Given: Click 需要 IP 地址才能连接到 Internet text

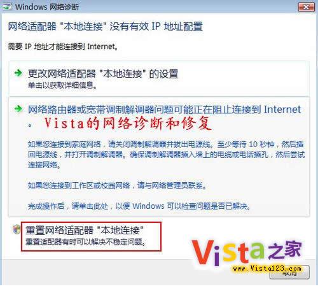Looking at the screenshot, I should pyautogui.click(x=63, y=46).
